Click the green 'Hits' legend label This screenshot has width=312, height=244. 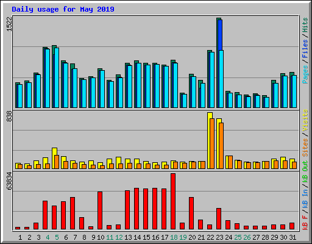click(305, 25)
